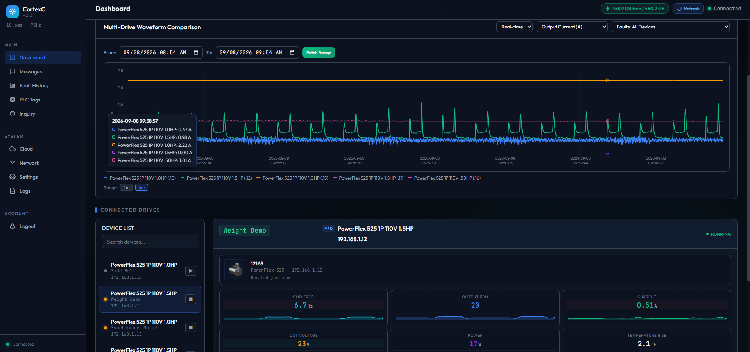The width and height of the screenshot is (750, 352).
Task: Open the Real-time mode dropdown
Action: pos(514,27)
